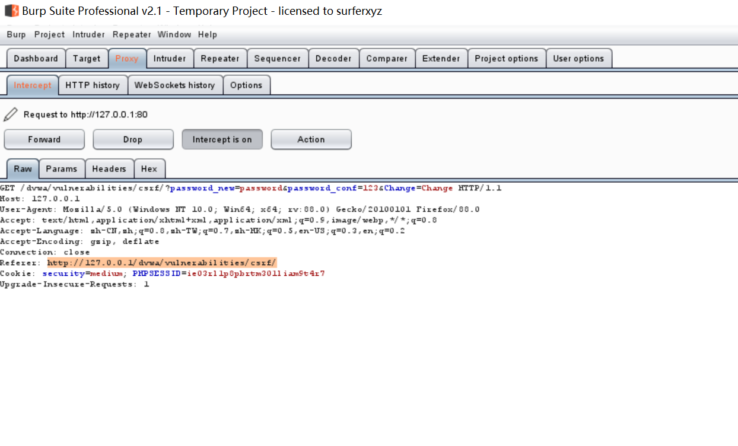Switch to the Headers view tab
This screenshot has height=446, width=738.
point(109,169)
